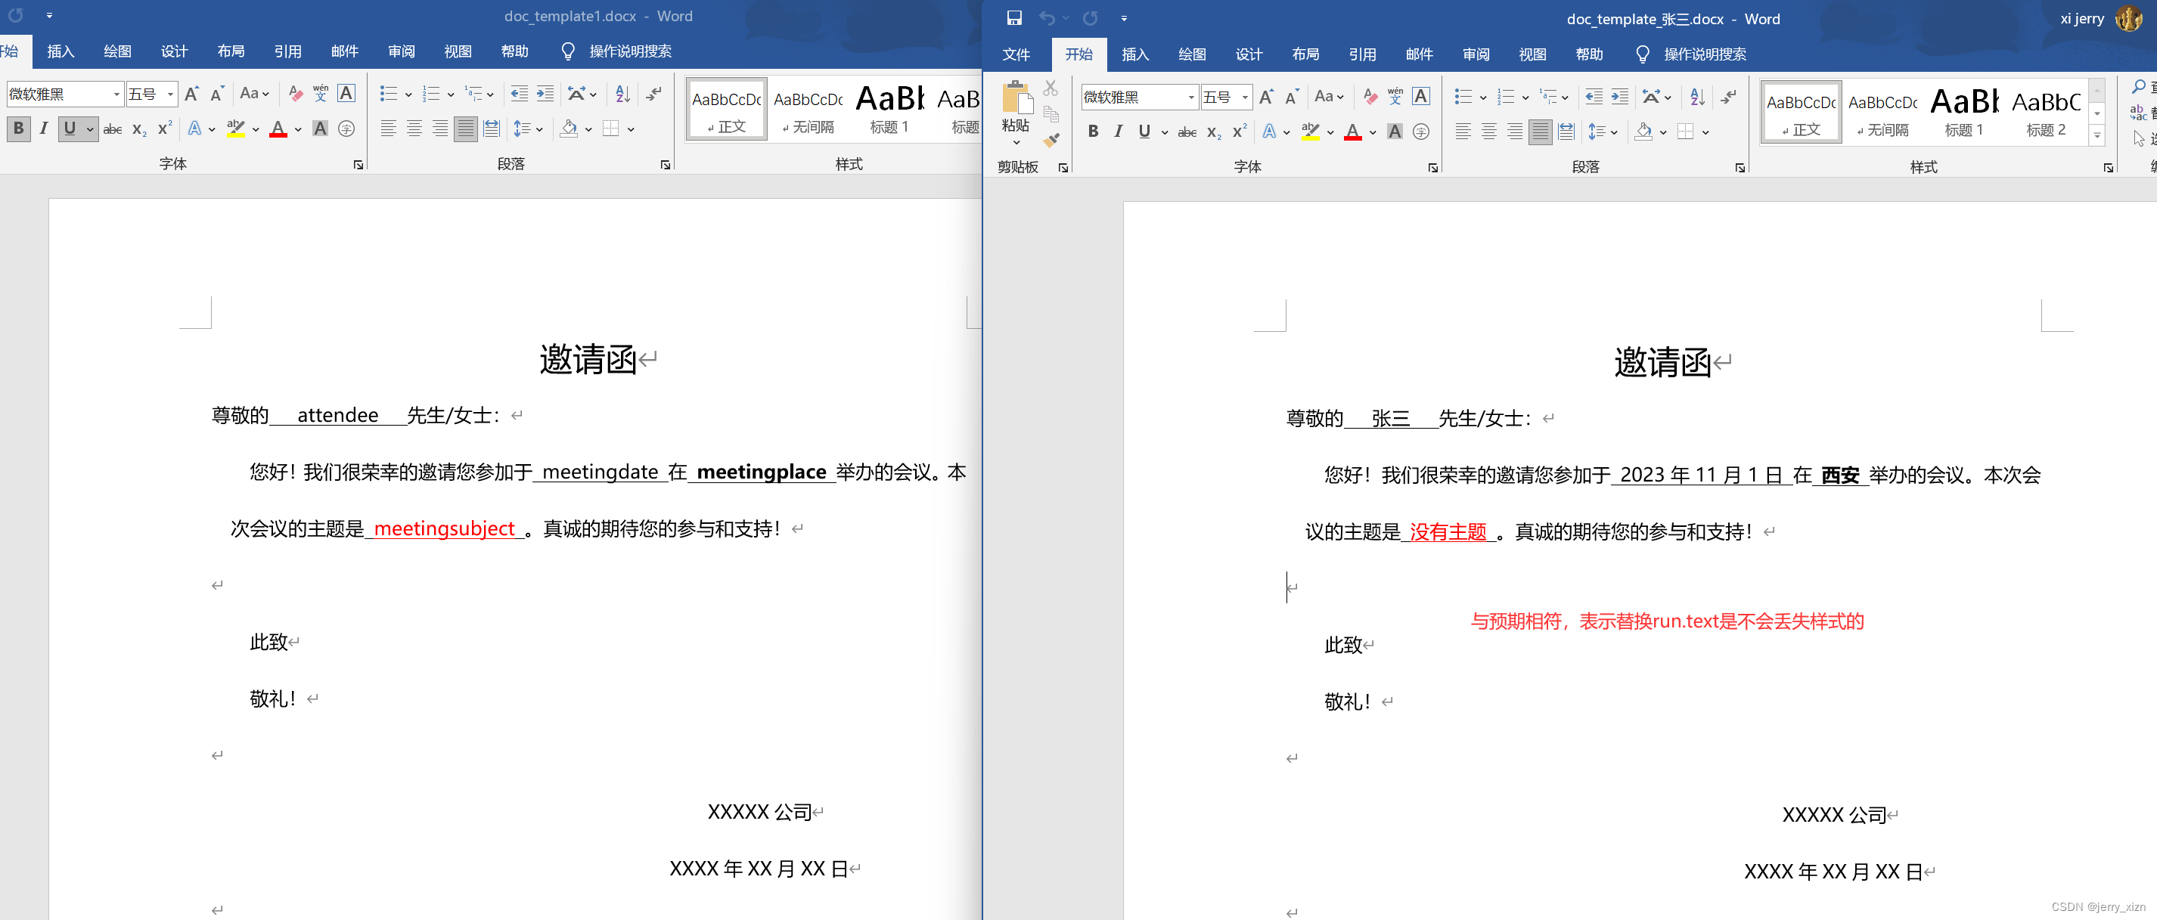Screen dimensions: 2157x920
Task: Toggle Bold in the left window
Action: (x=18, y=128)
